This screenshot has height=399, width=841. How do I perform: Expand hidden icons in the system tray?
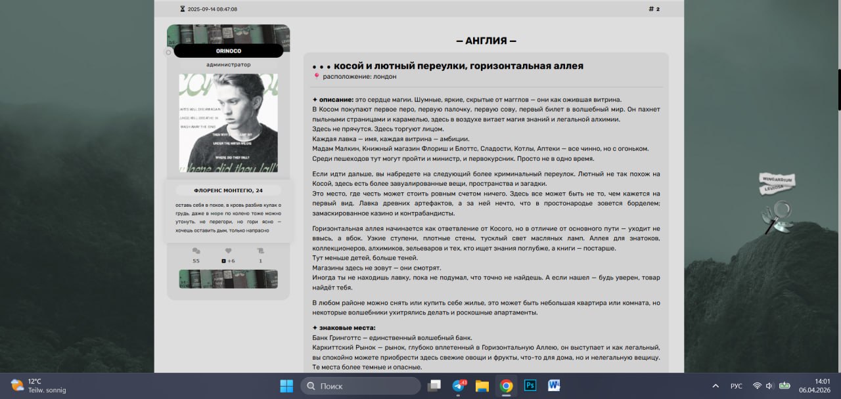coord(716,386)
